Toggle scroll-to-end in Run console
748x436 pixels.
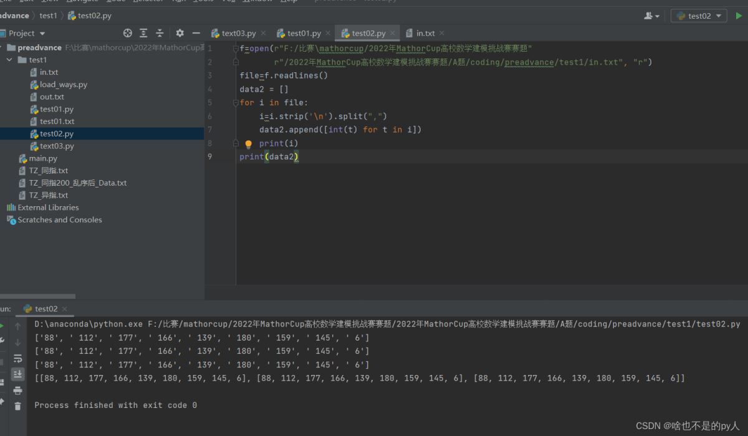(x=17, y=374)
